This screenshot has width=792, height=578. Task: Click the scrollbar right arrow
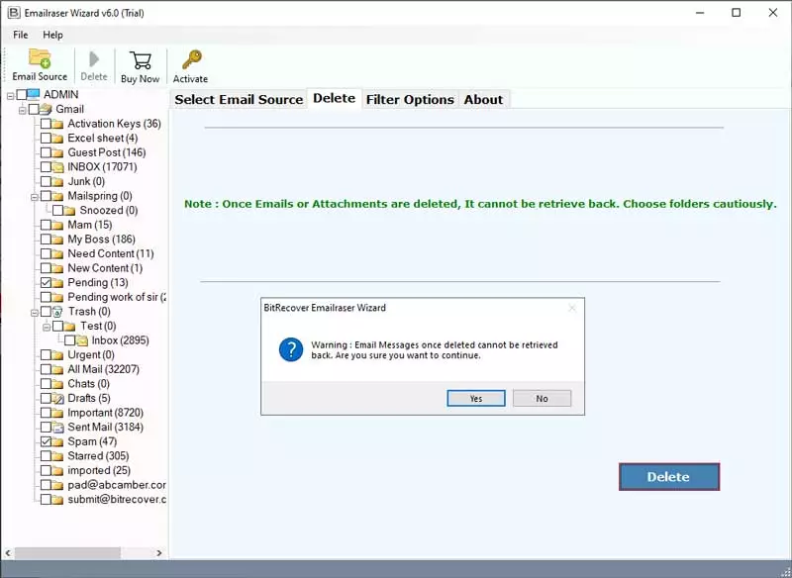point(159,552)
